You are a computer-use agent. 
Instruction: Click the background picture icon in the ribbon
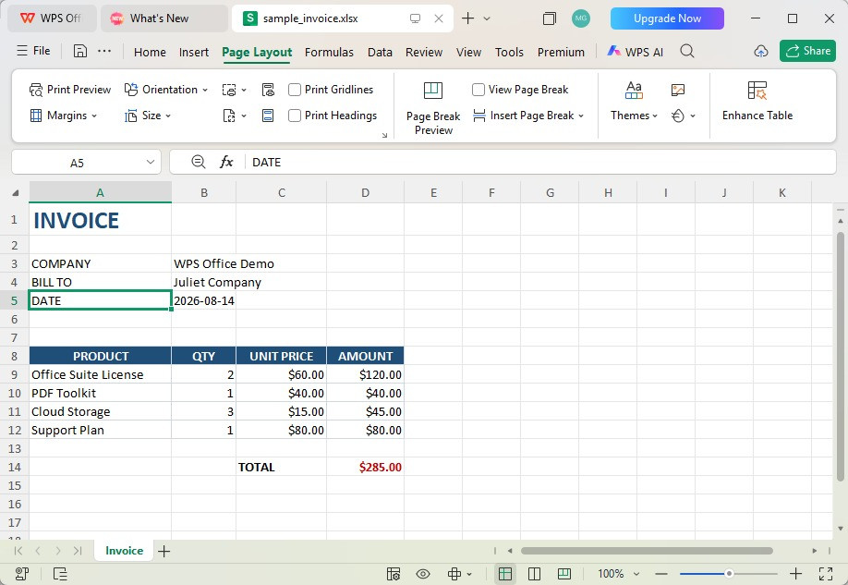[678, 90]
